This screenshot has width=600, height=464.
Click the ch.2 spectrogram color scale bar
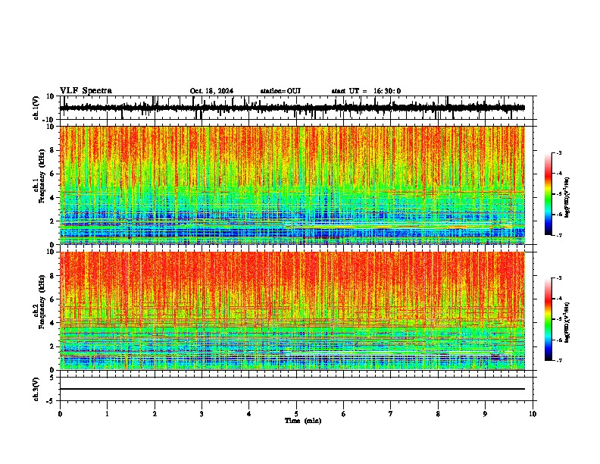click(548, 319)
